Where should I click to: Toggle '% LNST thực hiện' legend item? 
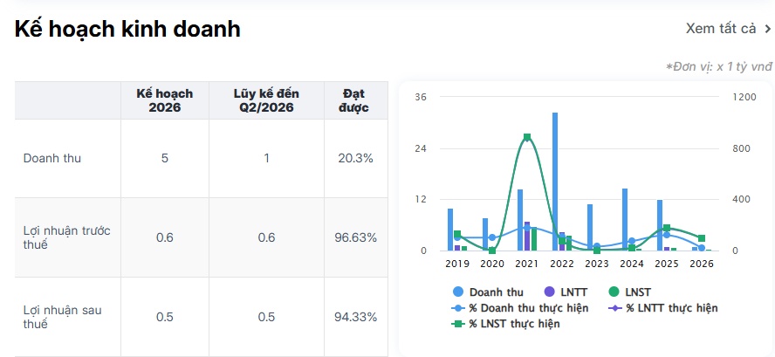505,324
